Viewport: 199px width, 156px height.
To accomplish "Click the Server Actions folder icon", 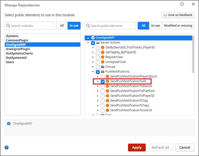I will click(x=98, y=43).
